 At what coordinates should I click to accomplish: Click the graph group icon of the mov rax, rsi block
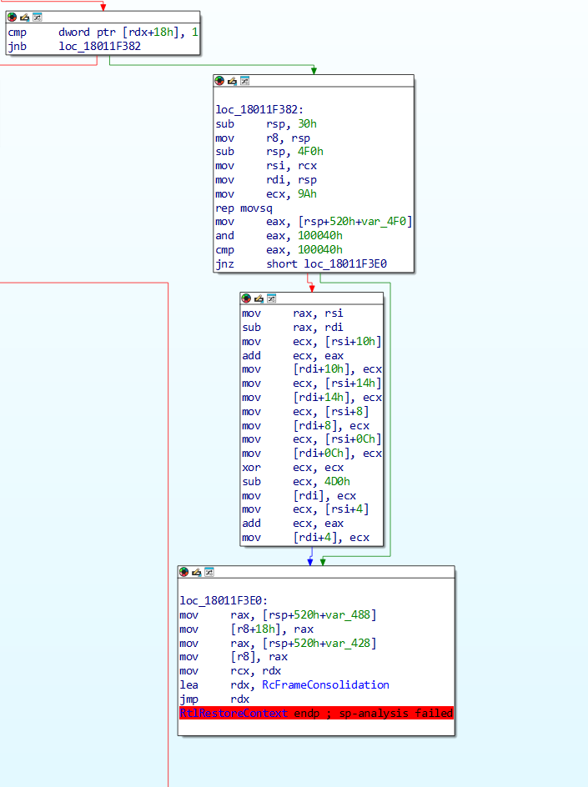pos(271,298)
